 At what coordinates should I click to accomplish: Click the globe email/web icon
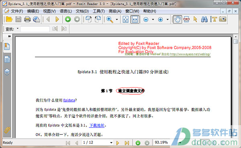[x=37, y=19]
